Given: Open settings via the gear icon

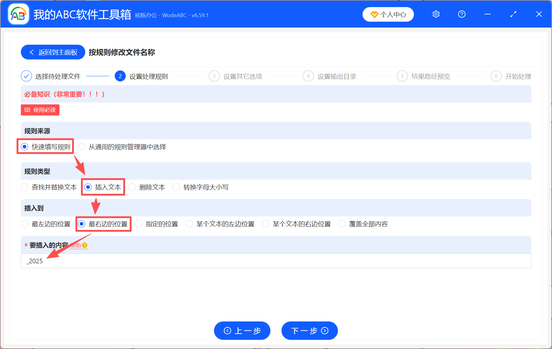Looking at the screenshot, I should click(x=436, y=14).
